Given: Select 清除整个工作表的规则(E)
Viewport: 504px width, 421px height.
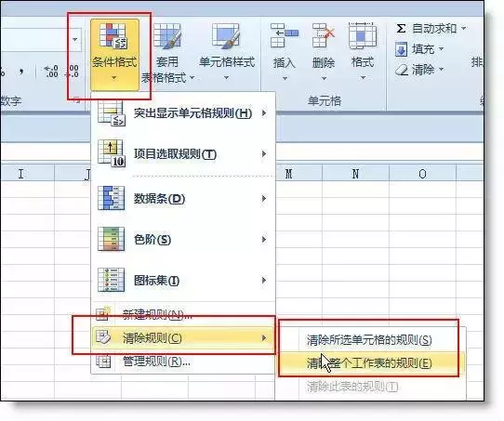Looking at the screenshot, I should 369,363.
